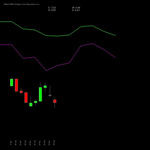Click the '23 Apr' date axis label
The height and width of the screenshot is (150, 150).
(x=30, y=143)
